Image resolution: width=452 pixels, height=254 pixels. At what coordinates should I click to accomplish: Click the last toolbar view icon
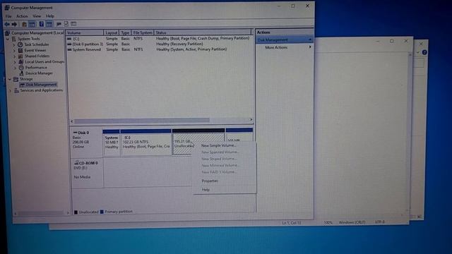(x=73, y=24)
